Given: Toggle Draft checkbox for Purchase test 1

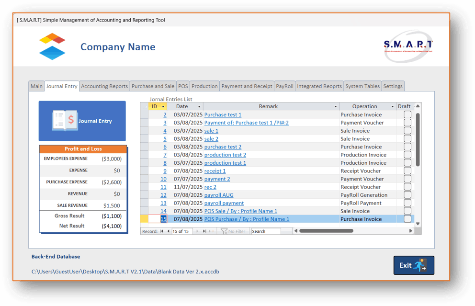Looking at the screenshot, I should [407, 114].
